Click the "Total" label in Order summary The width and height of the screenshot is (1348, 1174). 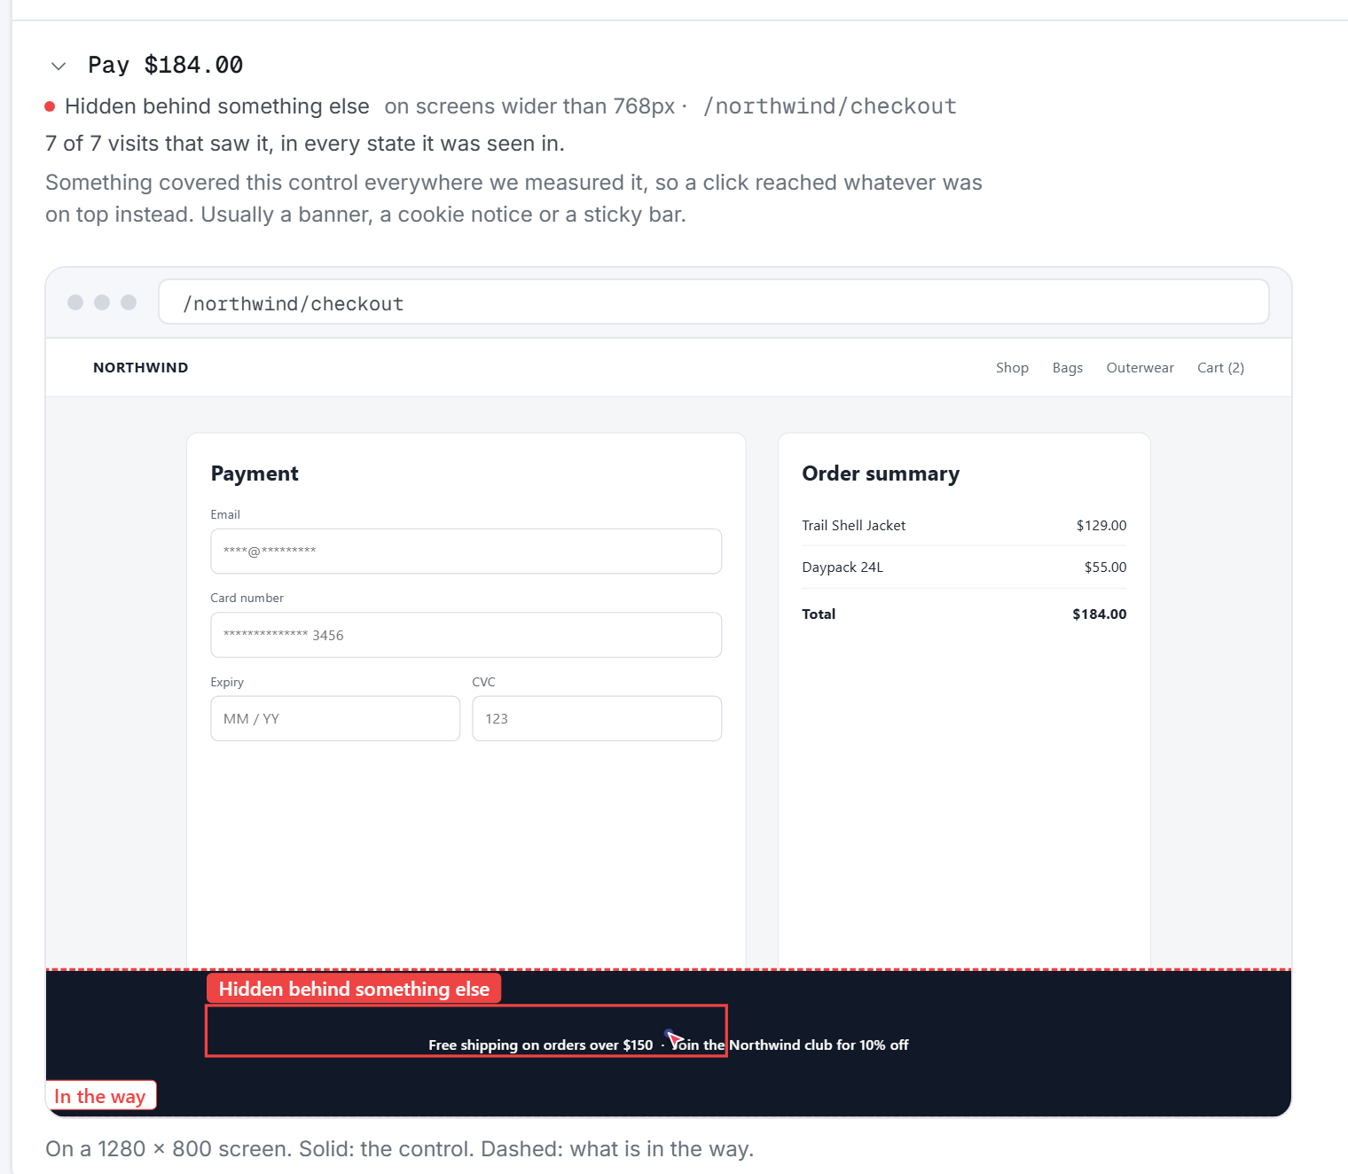[x=819, y=614]
